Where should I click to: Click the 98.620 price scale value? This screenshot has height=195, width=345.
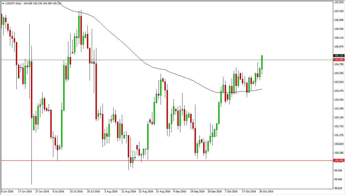[x=338, y=188]
